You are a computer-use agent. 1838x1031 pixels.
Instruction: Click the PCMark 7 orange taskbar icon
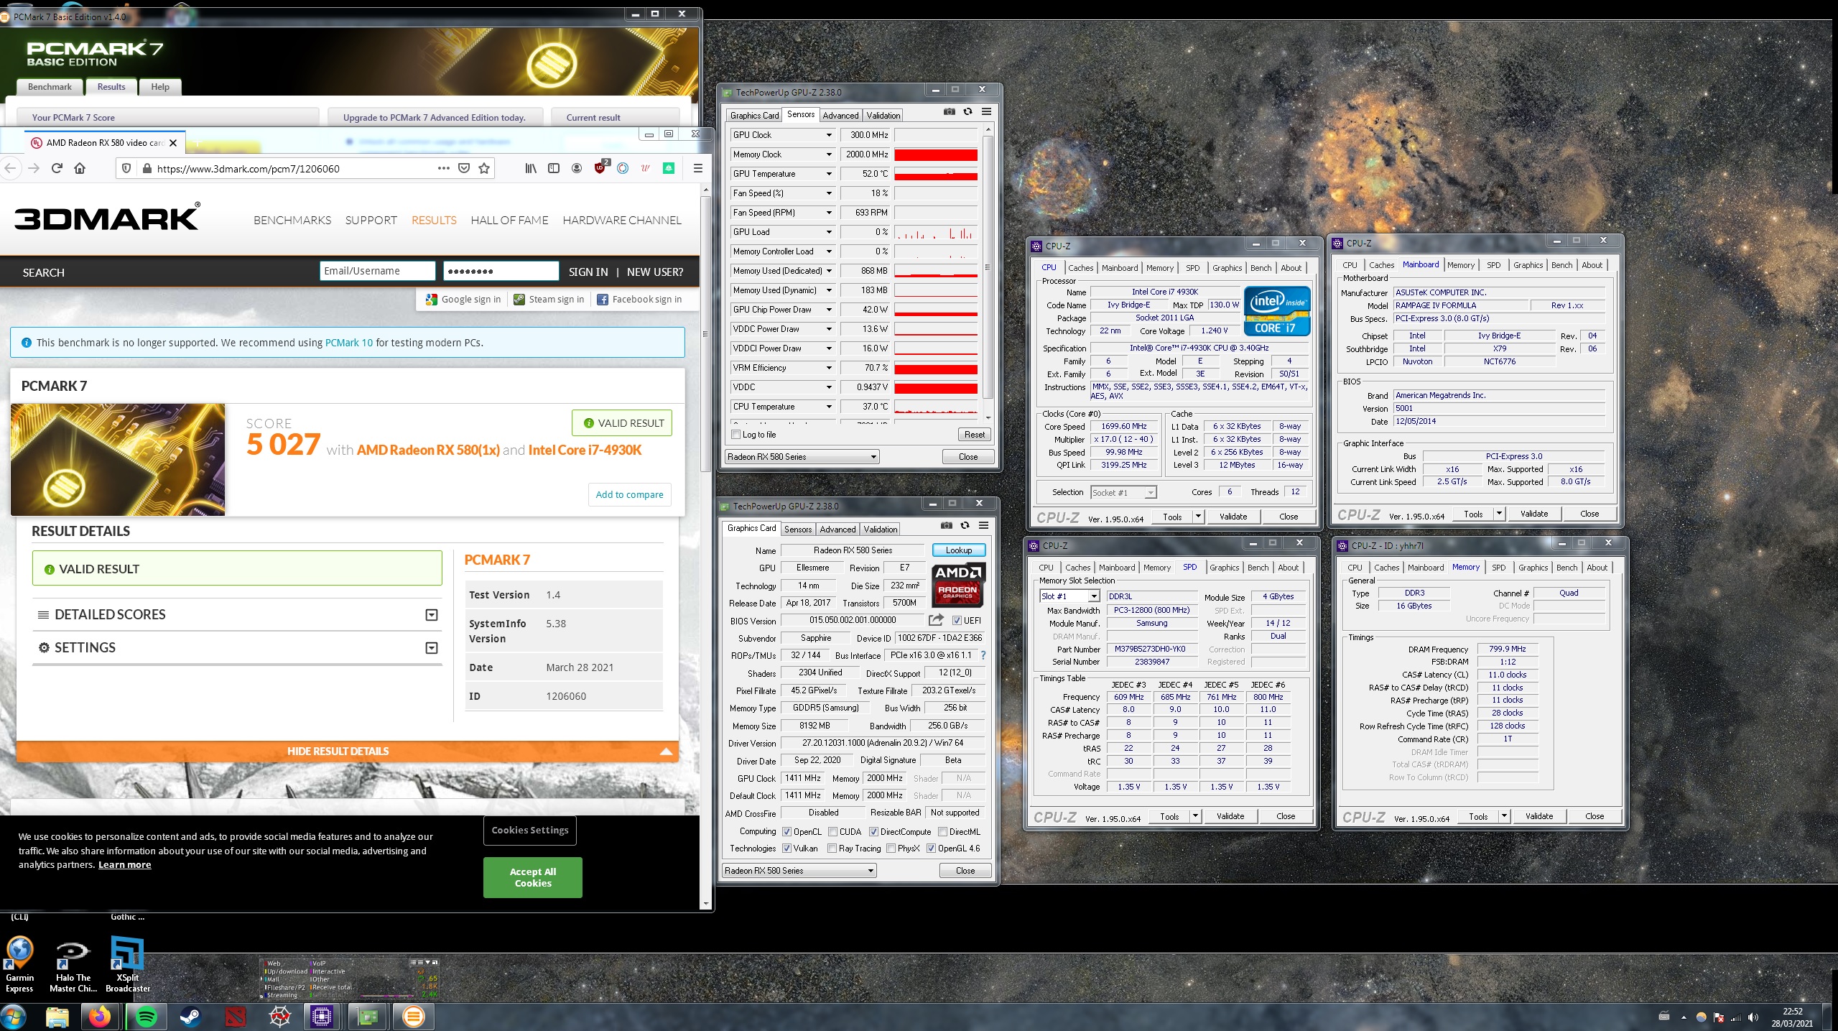[413, 1017]
